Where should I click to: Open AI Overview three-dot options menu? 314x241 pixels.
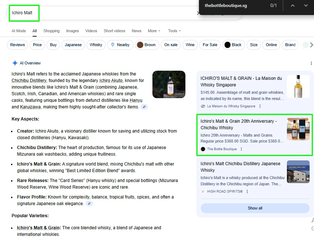coord(311,63)
